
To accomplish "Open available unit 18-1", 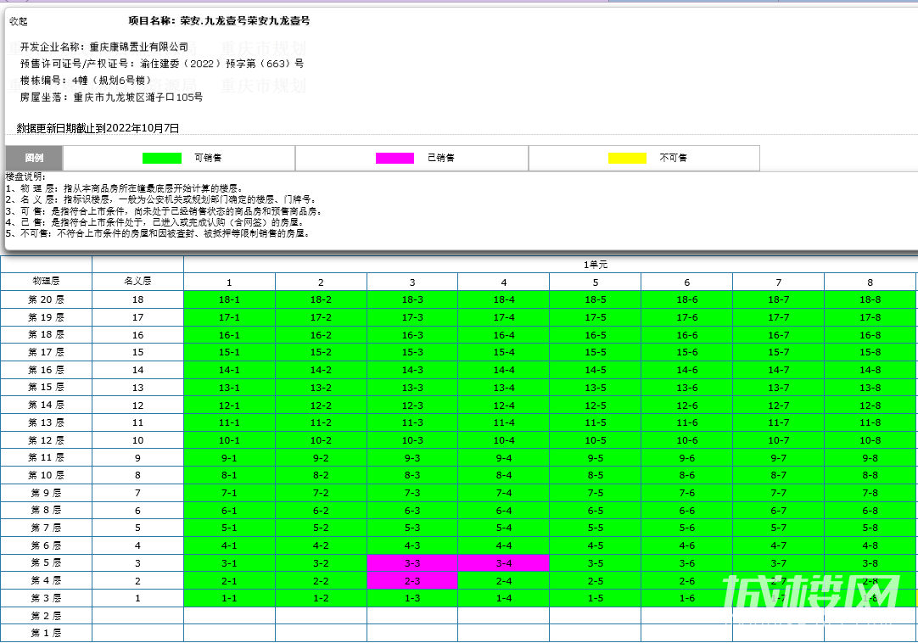I will 229,299.
